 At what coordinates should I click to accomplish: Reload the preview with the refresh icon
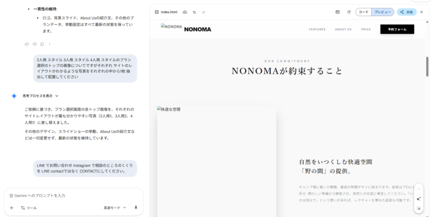click(349, 12)
